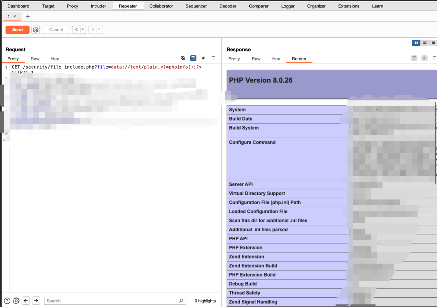Open the Sequencer tab

(196, 6)
